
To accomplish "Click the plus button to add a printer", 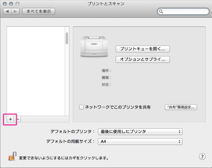I will (x=10, y=119).
